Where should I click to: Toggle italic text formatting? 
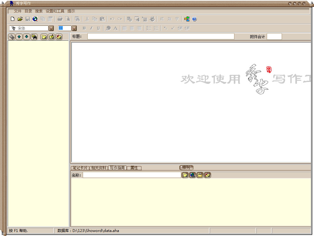pos(91,28)
